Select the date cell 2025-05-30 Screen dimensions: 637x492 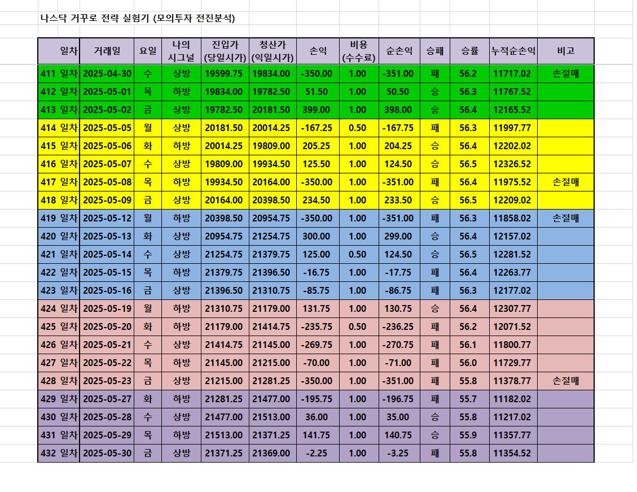[x=107, y=454]
